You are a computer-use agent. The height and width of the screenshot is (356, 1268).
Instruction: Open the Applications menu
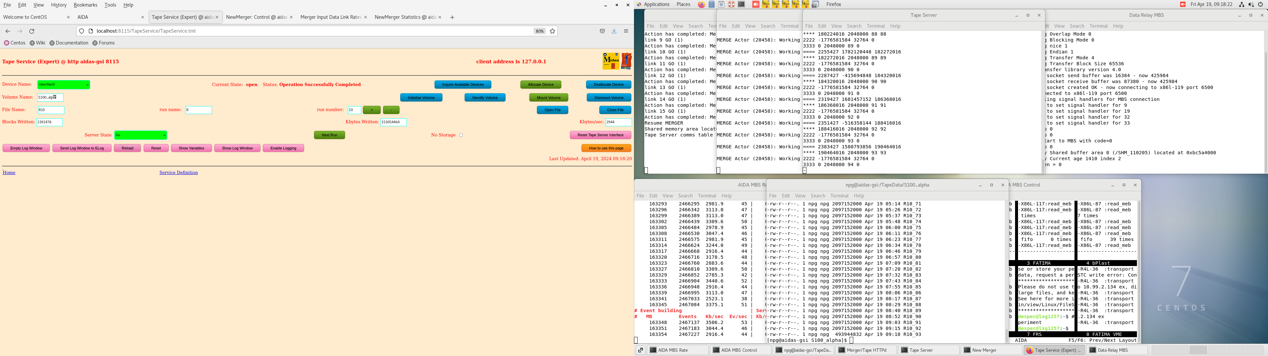(x=657, y=4)
